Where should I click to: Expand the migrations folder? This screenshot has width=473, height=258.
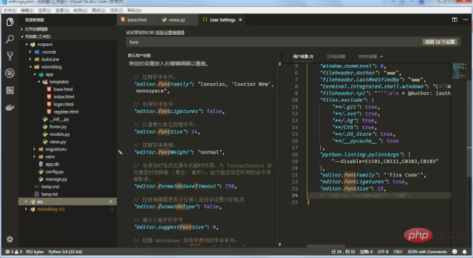point(68,149)
